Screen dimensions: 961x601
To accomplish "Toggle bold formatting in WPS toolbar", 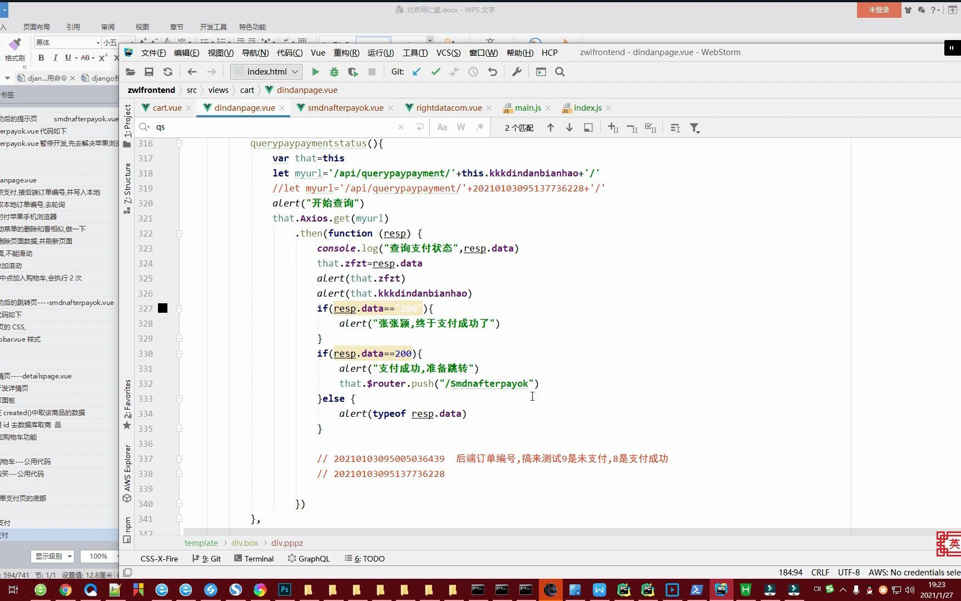I will (41, 57).
